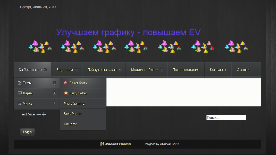
Task: Click the Text Size label
Action: click(27, 114)
